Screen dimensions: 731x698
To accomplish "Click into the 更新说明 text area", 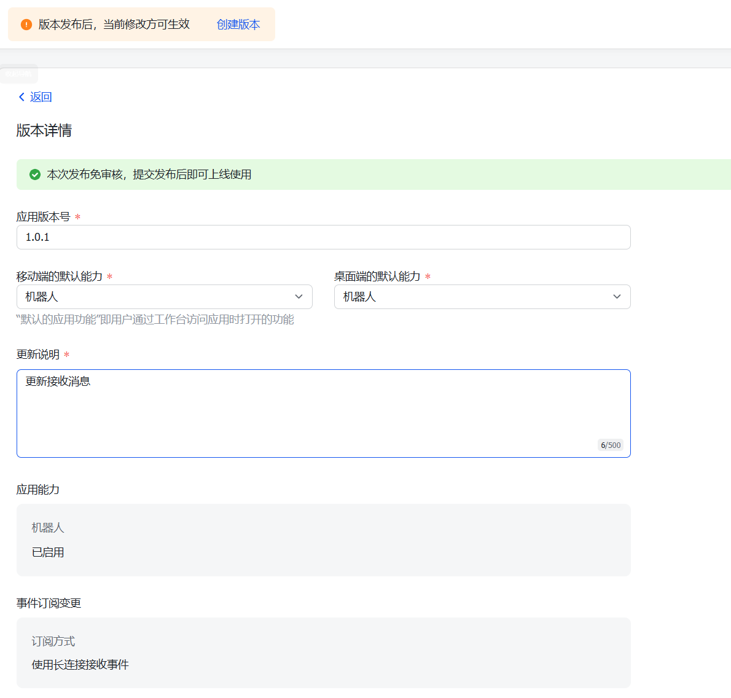I will (x=323, y=413).
